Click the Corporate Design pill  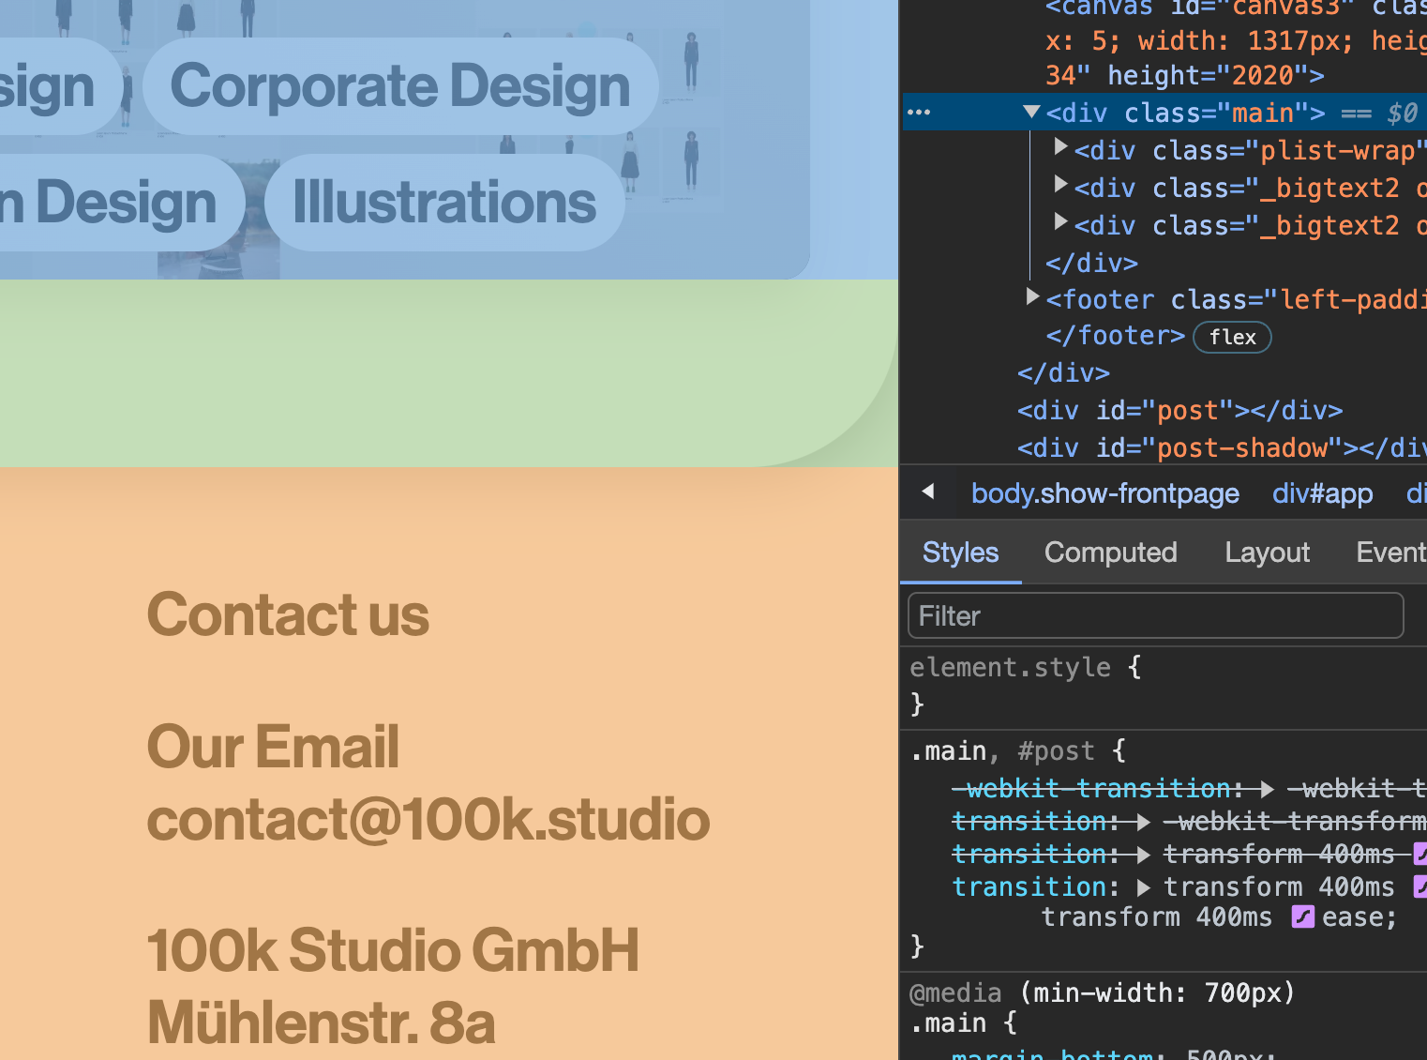[x=400, y=86]
